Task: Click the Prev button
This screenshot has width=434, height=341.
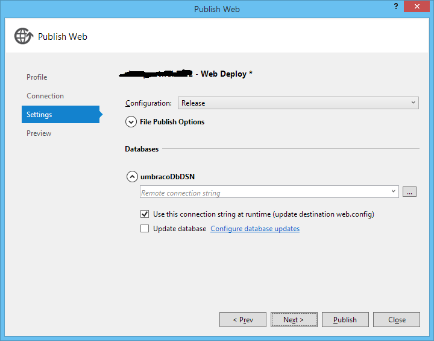Action: pyautogui.click(x=242, y=320)
